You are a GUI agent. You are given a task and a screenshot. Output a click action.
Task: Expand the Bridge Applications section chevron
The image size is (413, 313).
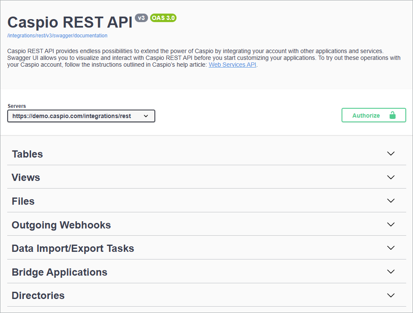pos(390,271)
